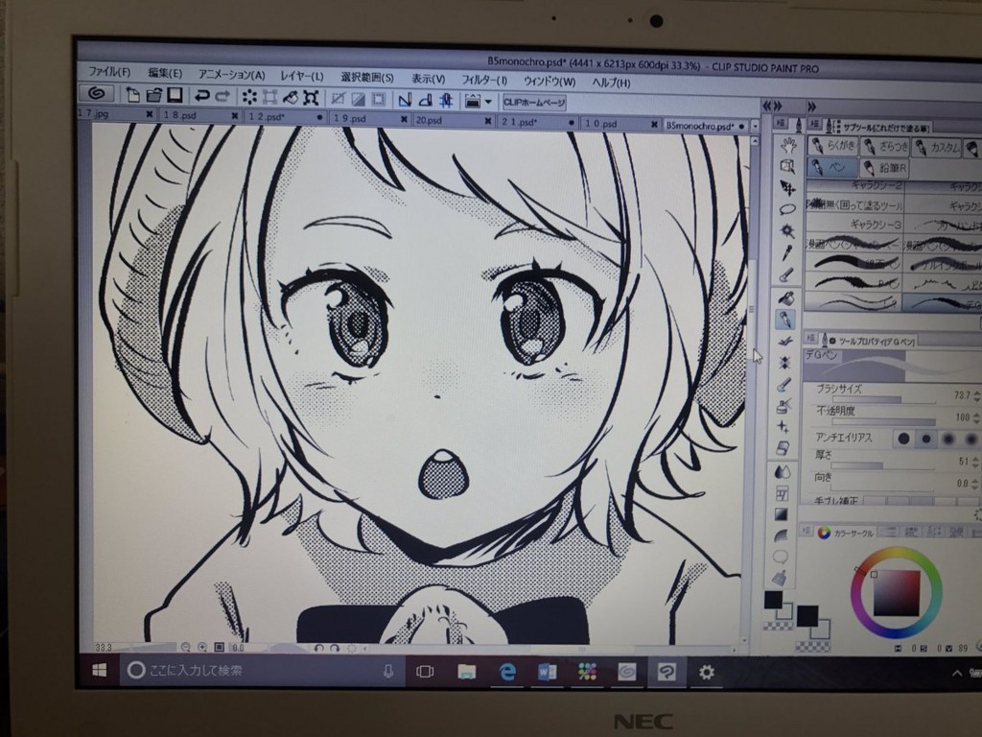
Task: Toggle Snap to Grid icon
Action: coord(446,100)
